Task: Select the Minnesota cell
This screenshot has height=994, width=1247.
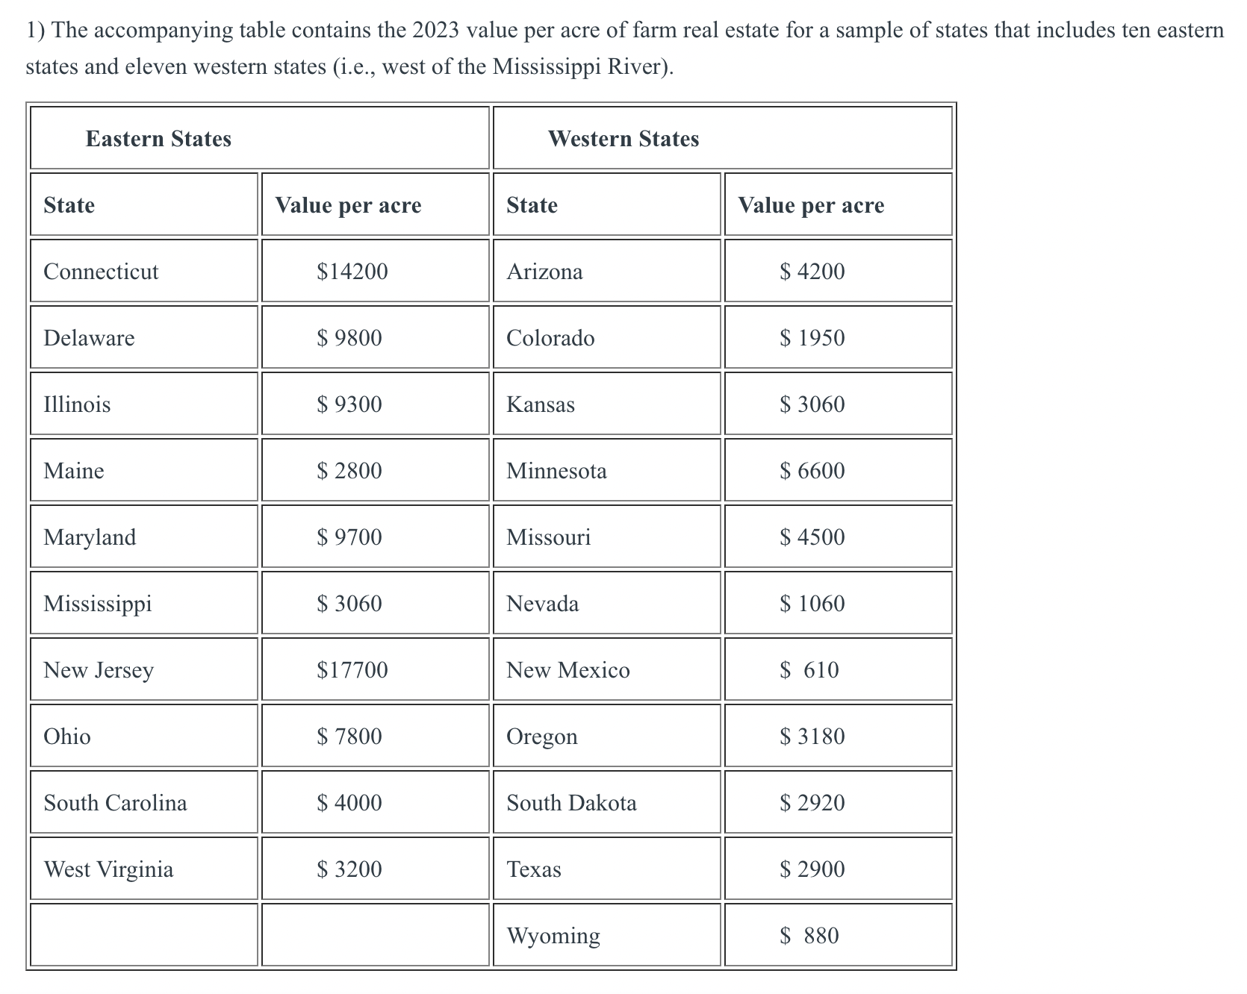Action: coord(607,470)
